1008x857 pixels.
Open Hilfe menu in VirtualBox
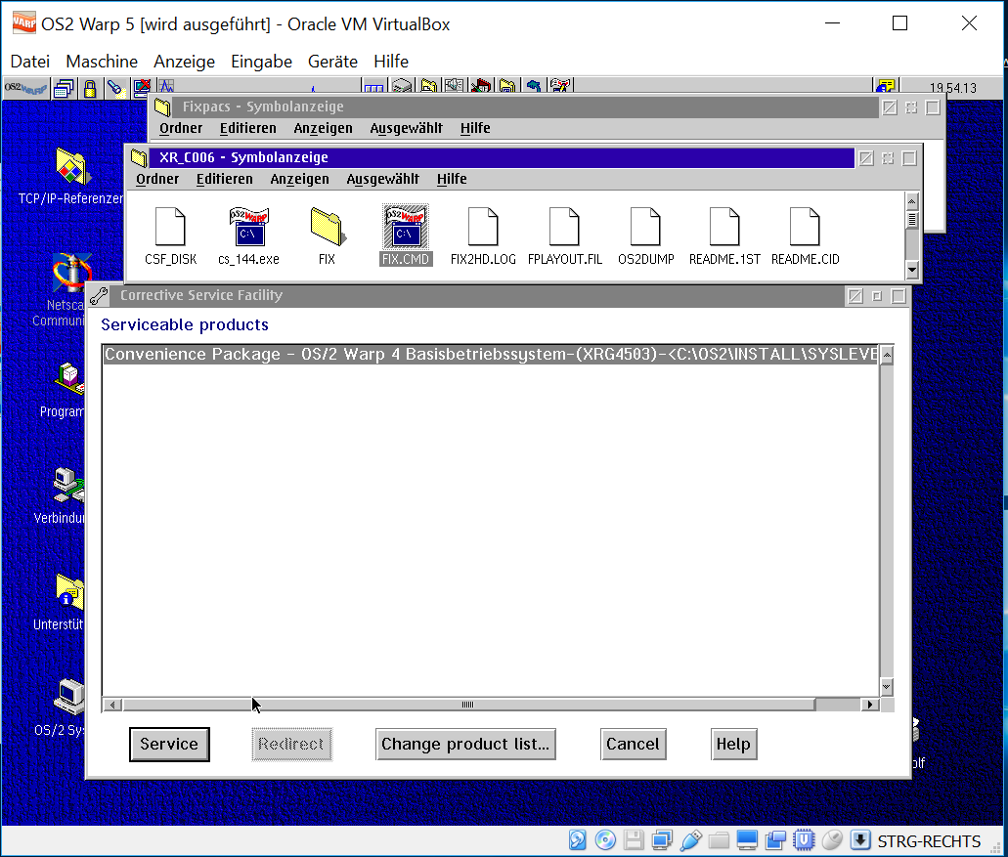(x=391, y=62)
